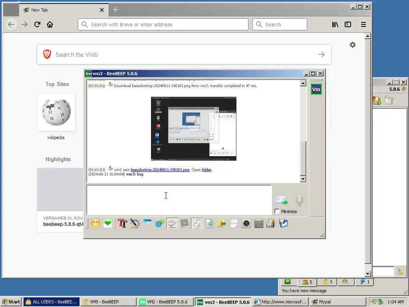Select the New Tab browser tab
Image resolution: width=409 pixels, height=307 pixels.
64,10
